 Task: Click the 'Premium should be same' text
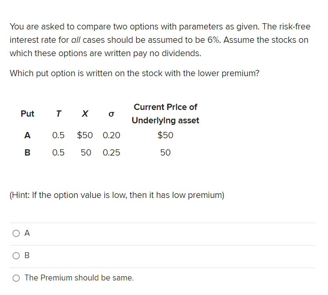click(79, 278)
